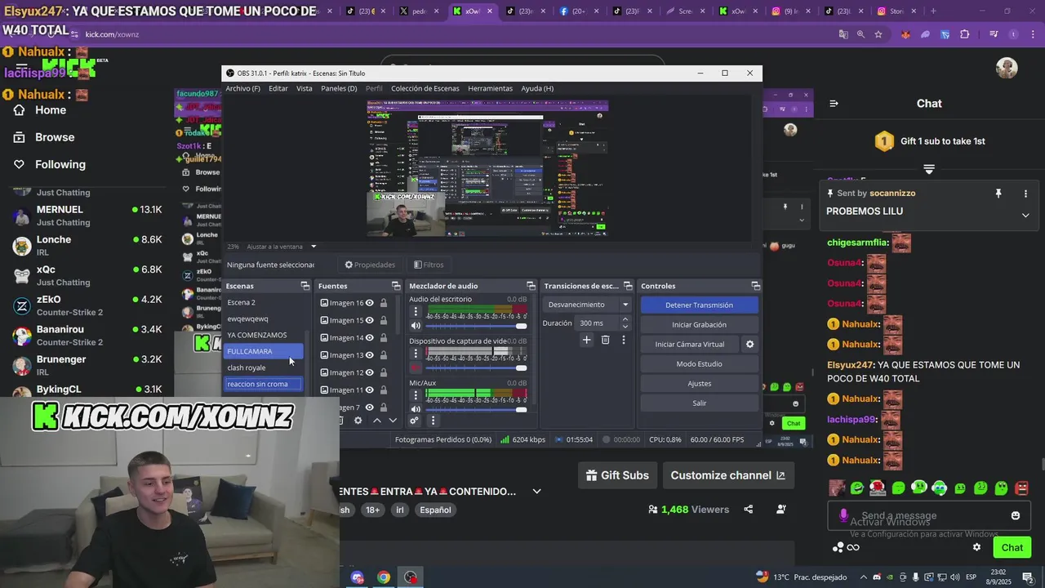Mute the Mic/Aux channel
The width and height of the screenshot is (1045, 588).
click(416, 409)
